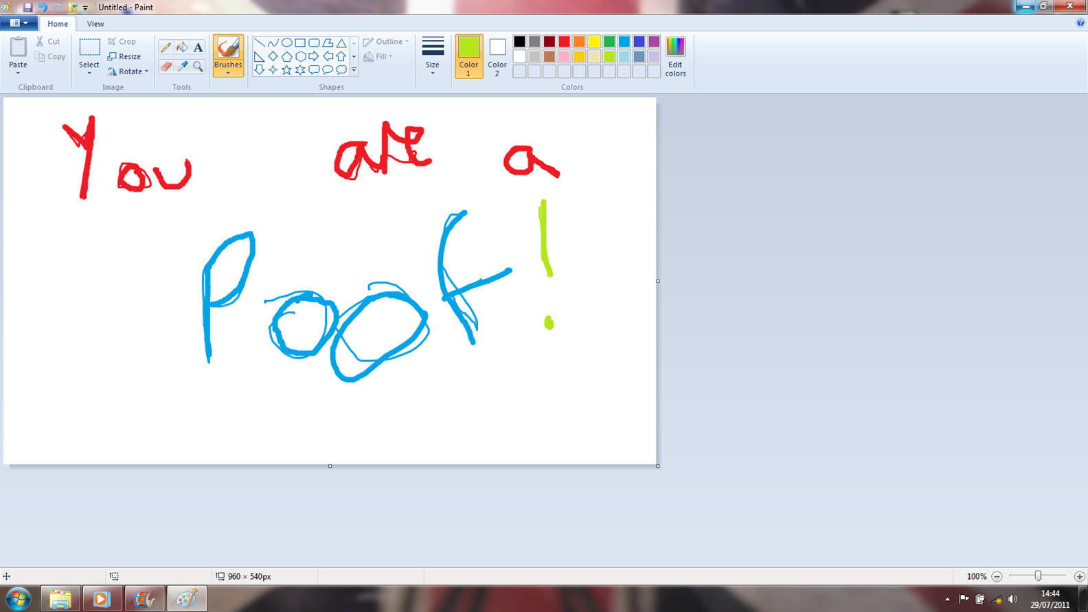Pick the red color swatch in palette
Viewport: 1088px width, 612px height.
(565, 42)
